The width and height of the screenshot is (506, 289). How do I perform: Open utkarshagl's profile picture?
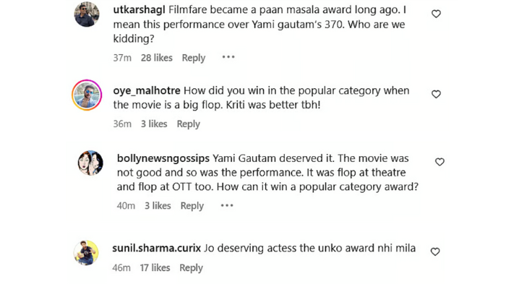(87, 14)
